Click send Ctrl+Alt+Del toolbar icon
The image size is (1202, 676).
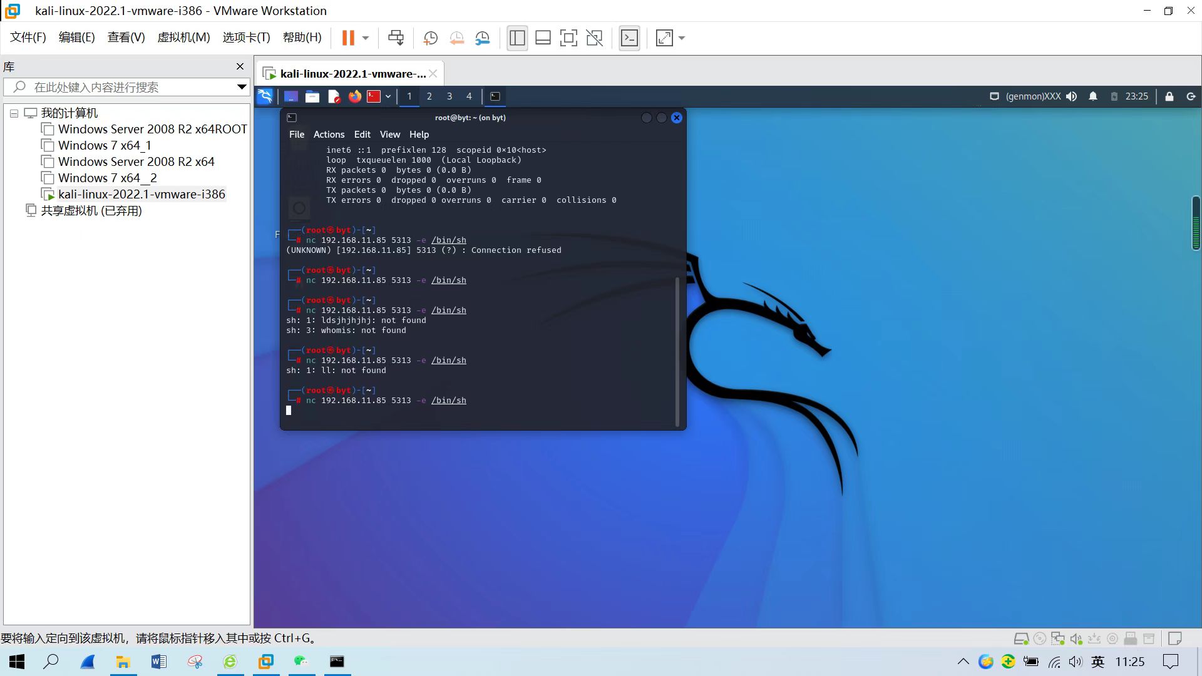click(x=396, y=38)
